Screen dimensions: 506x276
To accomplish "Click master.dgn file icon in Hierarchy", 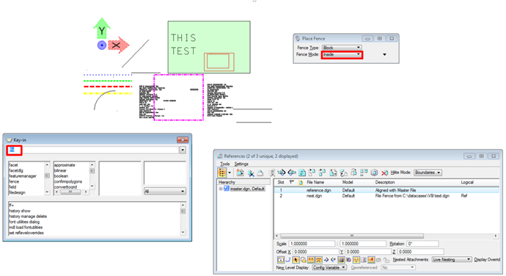I will 227,189.
